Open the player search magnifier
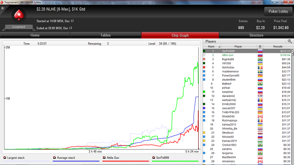This screenshot has width=294, height=165. 290,41
